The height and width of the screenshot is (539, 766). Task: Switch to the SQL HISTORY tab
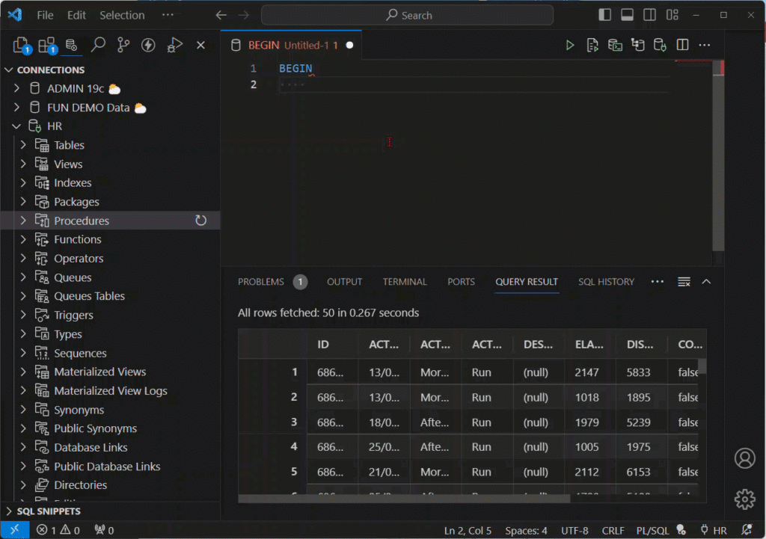click(x=606, y=282)
